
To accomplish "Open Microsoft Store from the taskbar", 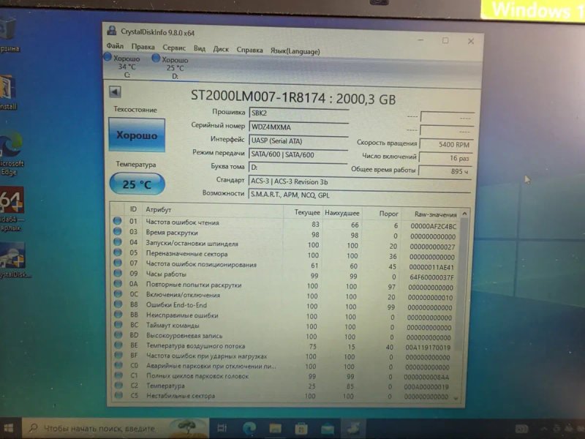I will [301, 429].
